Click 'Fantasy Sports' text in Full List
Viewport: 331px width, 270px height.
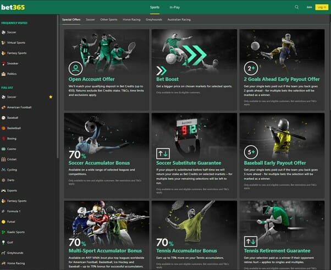pos(17,201)
